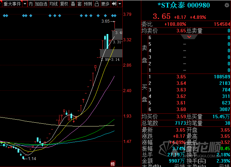Select the 换手(实) value 2.39%
Viewport: 231px width, 167px height.
(x=223, y=161)
